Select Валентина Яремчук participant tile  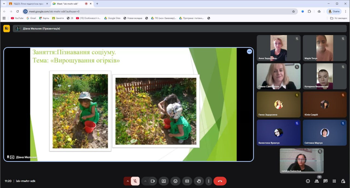click(x=279, y=133)
